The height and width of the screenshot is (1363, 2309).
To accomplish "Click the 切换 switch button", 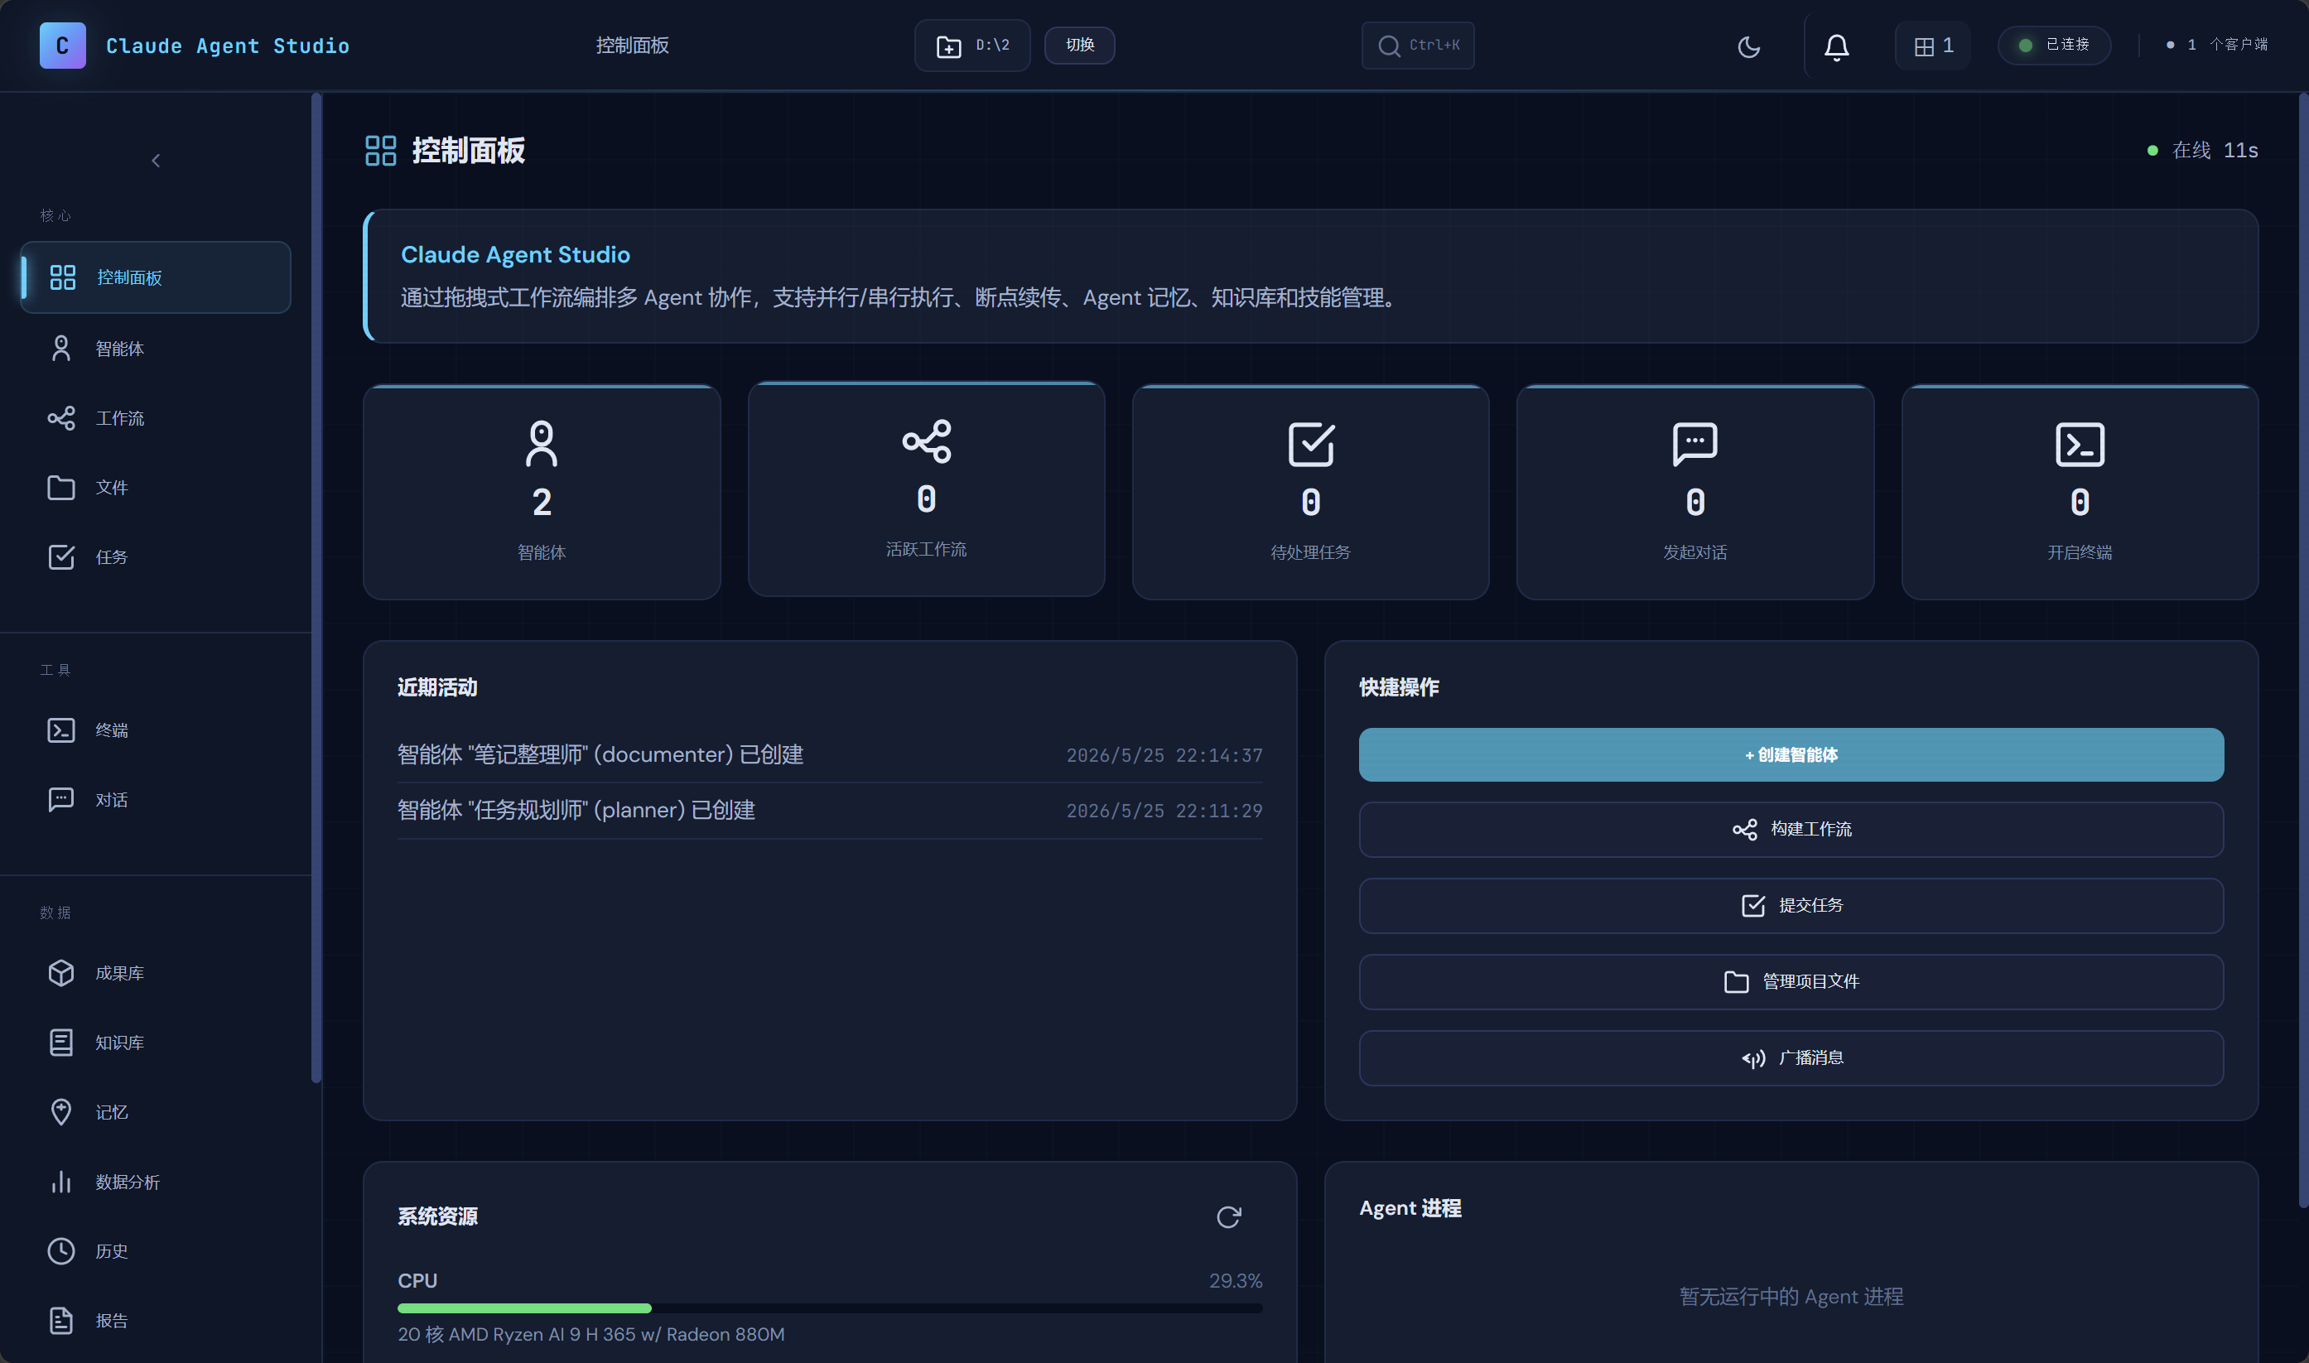I will point(1079,45).
